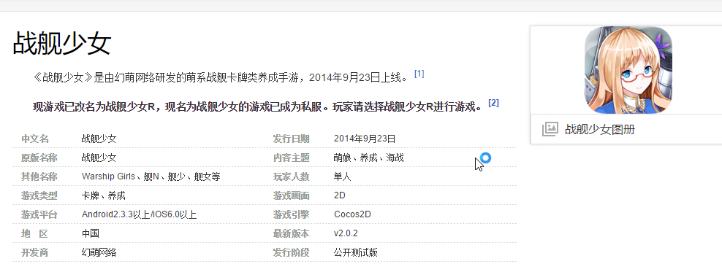
Task: Click the label 发行阶段
Action: coord(291,252)
